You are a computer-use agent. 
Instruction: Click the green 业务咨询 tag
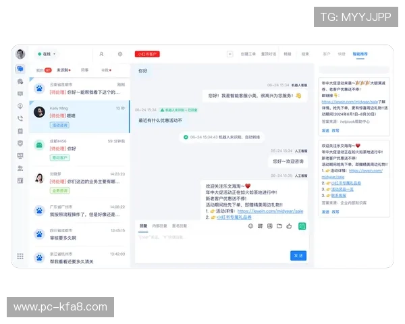coord(59,190)
